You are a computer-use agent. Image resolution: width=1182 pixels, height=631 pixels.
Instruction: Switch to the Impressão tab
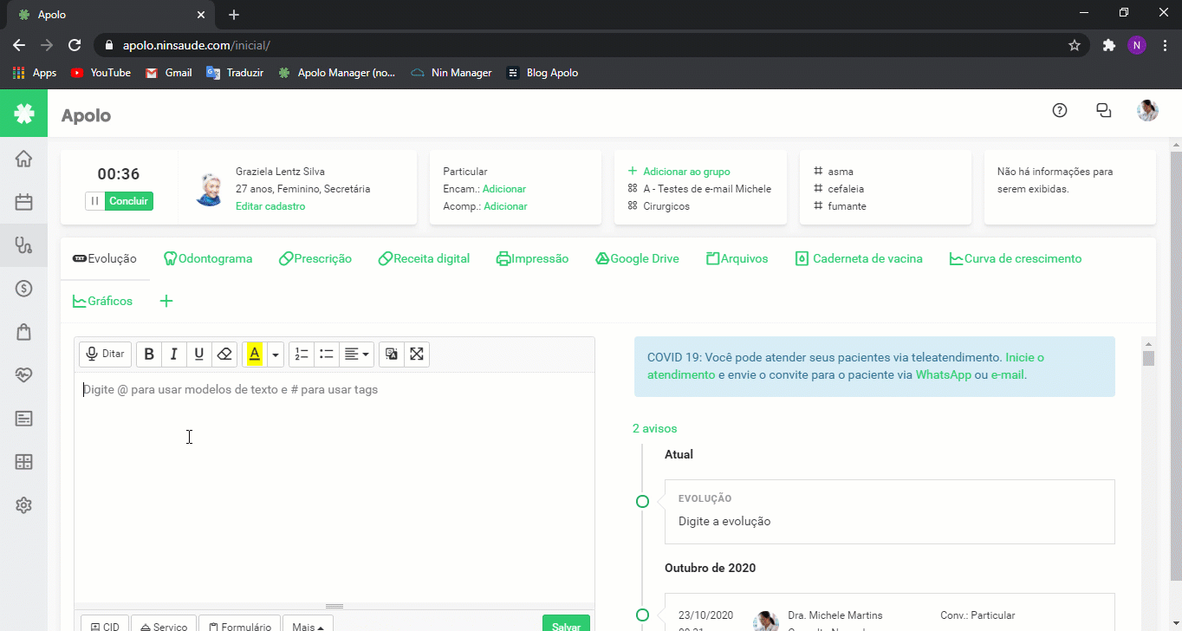pyautogui.click(x=532, y=258)
